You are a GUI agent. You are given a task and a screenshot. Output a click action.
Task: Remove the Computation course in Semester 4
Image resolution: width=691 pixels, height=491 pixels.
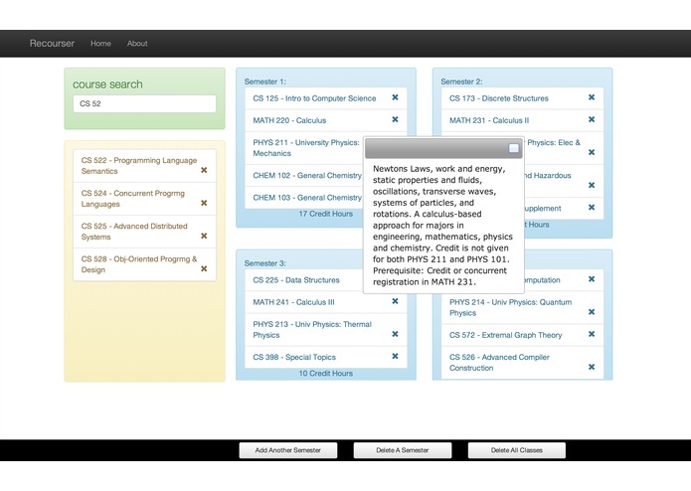(592, 279)
